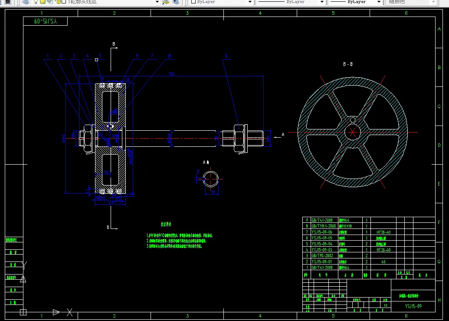Click the HT20-40 material in row 4
Screen dimensions: 449x321
tap(383, 250)
